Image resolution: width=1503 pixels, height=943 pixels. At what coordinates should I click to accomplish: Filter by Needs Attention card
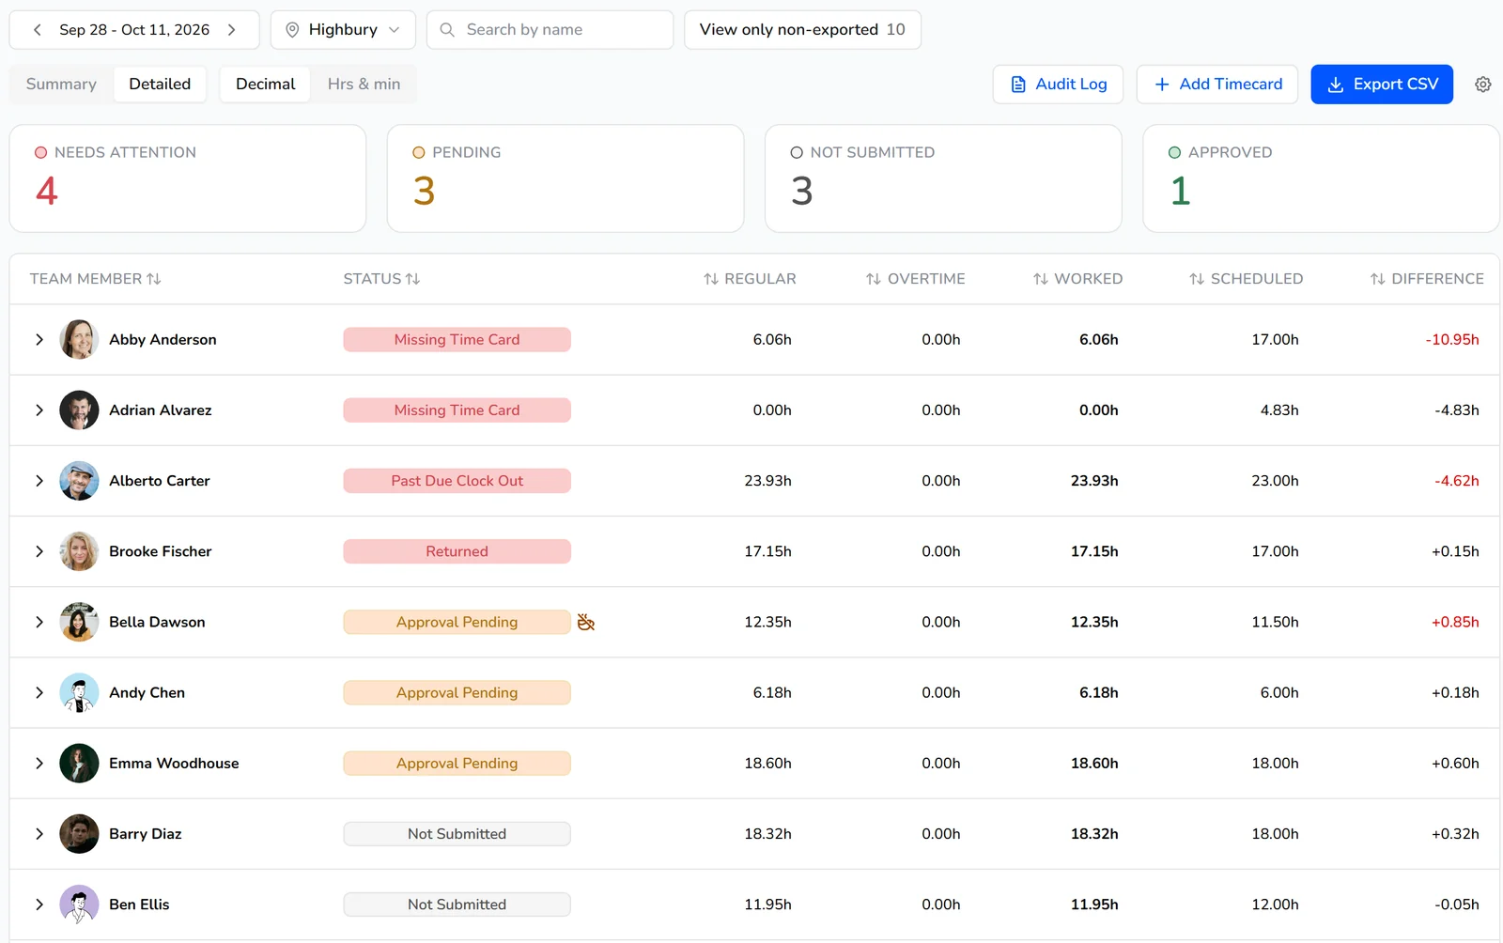point(188,178)
